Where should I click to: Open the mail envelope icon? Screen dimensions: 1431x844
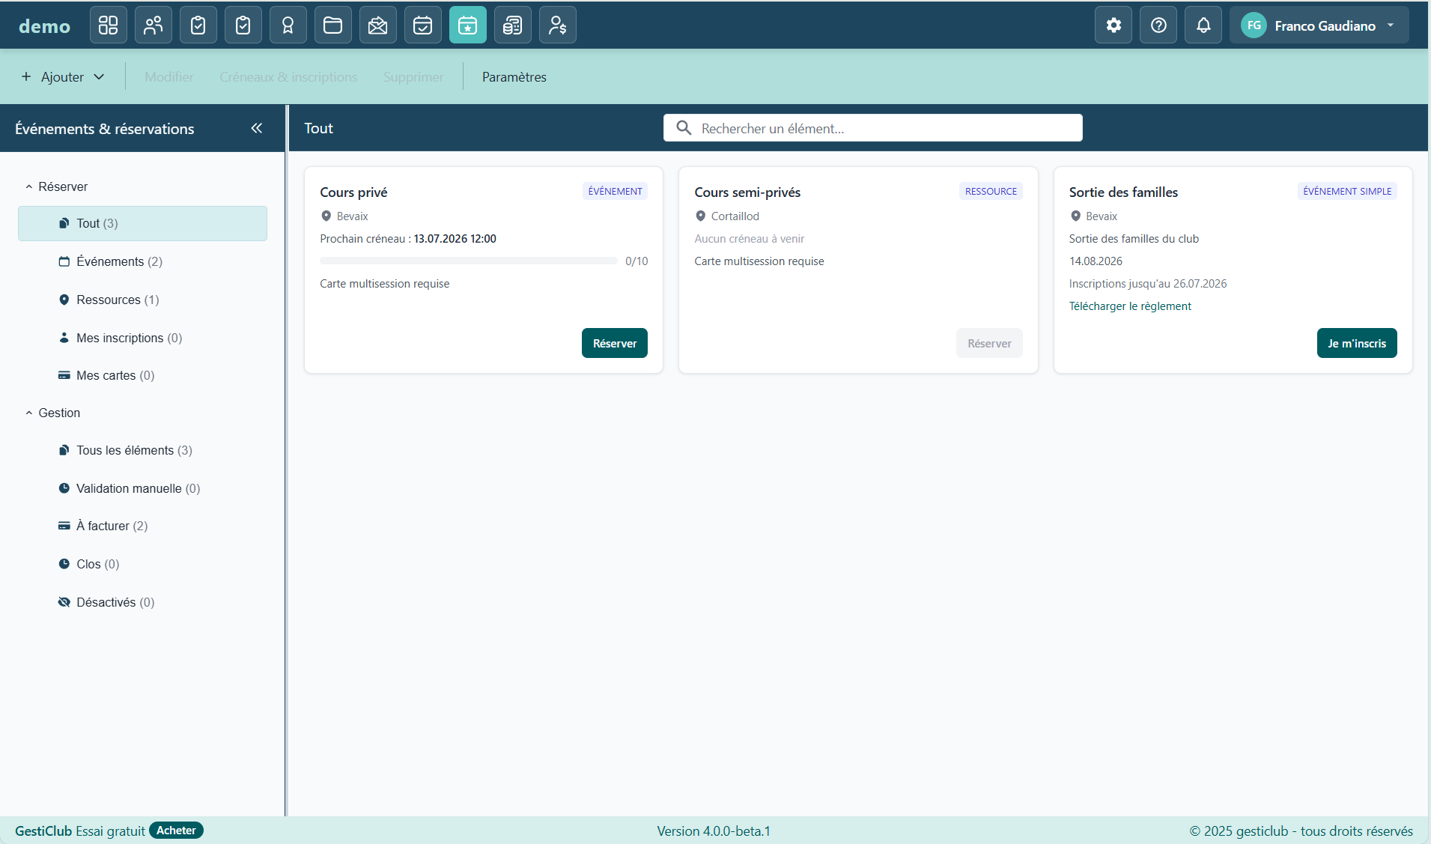(378, 25)
